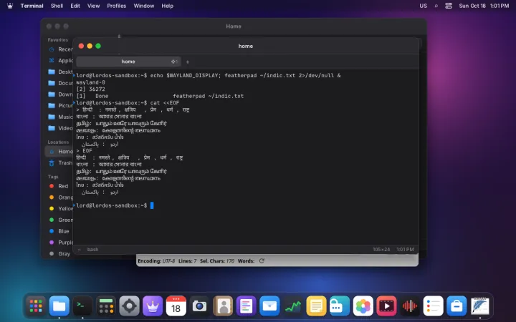
Task: Open Documents folder in Files sidebar
Action: (x=59, y=83)
